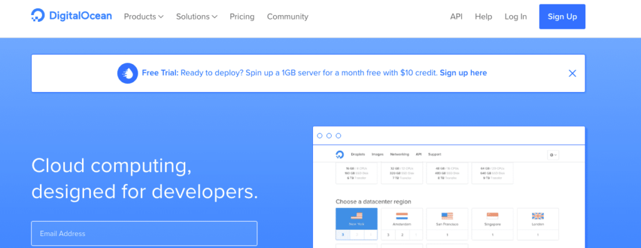Open Support tab in dashboard preview
641x248 pixels.
click(434, 155)
